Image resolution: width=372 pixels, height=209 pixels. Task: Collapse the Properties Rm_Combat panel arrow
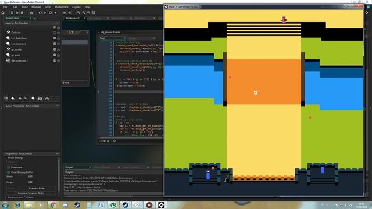58,154
